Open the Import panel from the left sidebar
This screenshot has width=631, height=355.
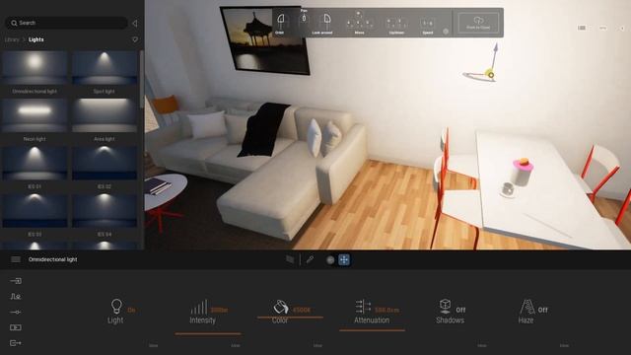(16, 281)
